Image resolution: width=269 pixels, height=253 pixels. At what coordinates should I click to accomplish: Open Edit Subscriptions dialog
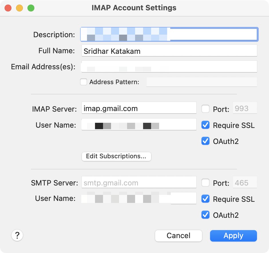tap(116, 156)
